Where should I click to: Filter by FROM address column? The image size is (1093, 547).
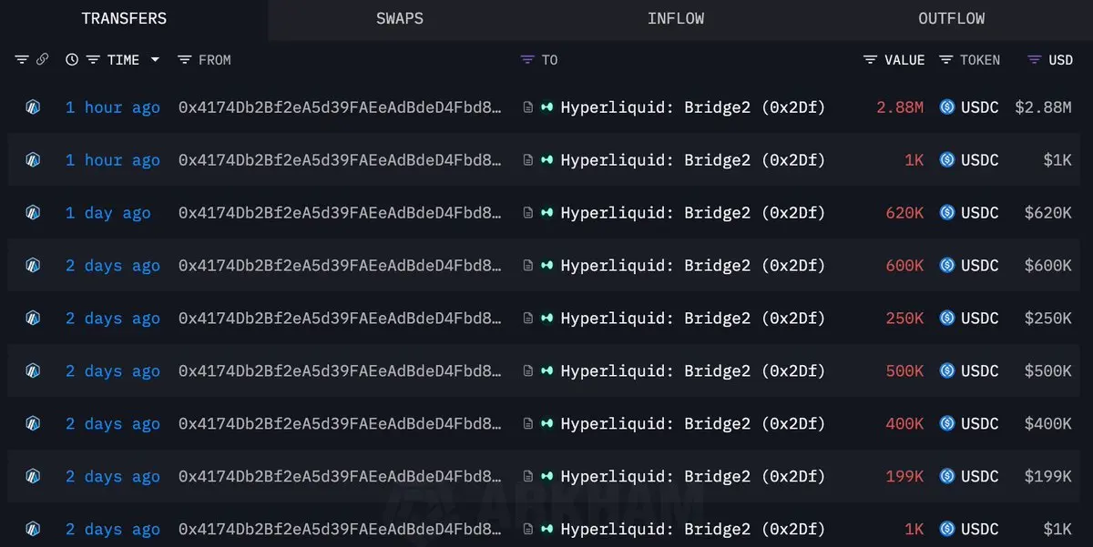(184, 59)
